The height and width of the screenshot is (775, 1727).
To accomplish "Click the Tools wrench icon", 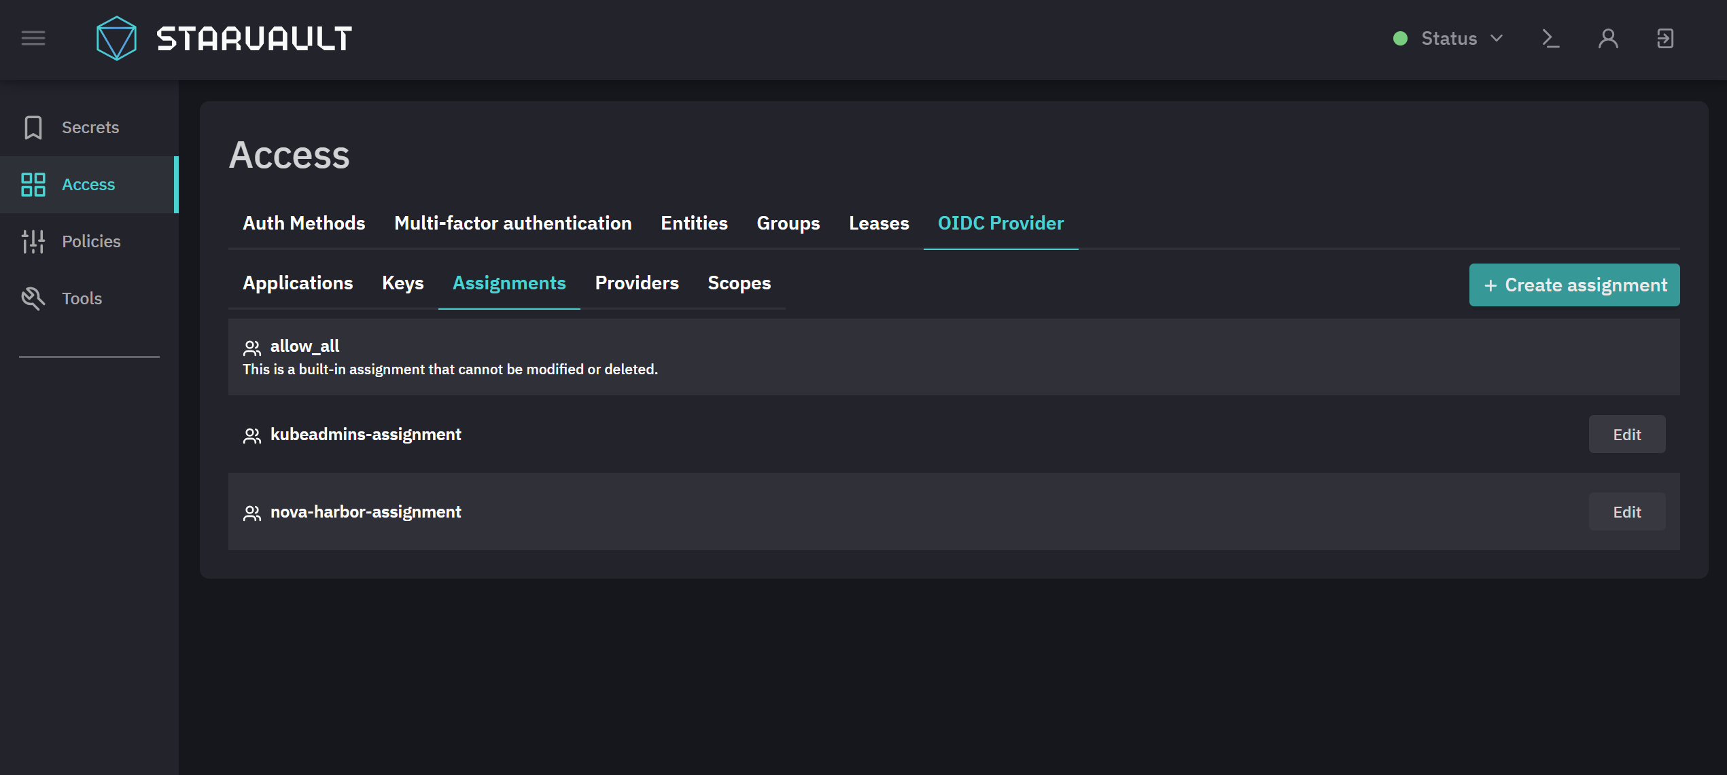I will (33, 298).
